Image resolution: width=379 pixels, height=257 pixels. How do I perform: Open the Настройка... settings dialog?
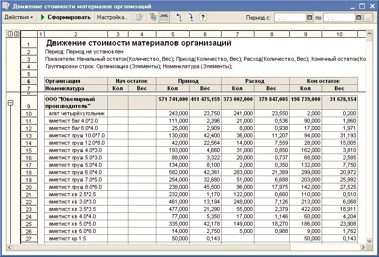[112, 17]
